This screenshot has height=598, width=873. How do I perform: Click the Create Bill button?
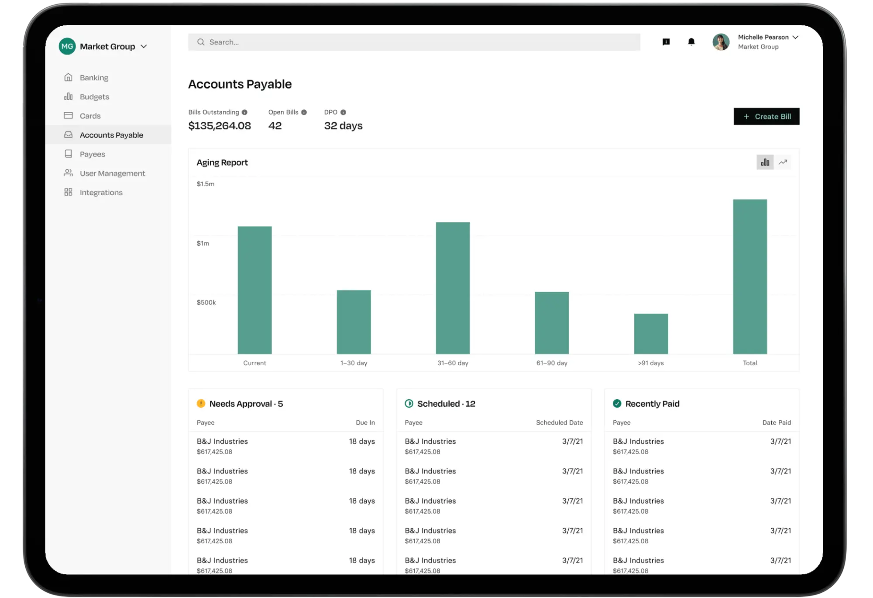point(766,117)
